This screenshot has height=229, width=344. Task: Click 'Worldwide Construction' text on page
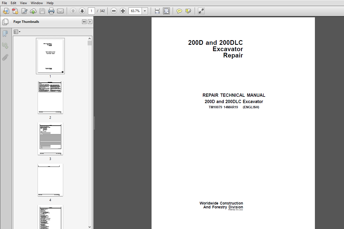click(221, 203)
